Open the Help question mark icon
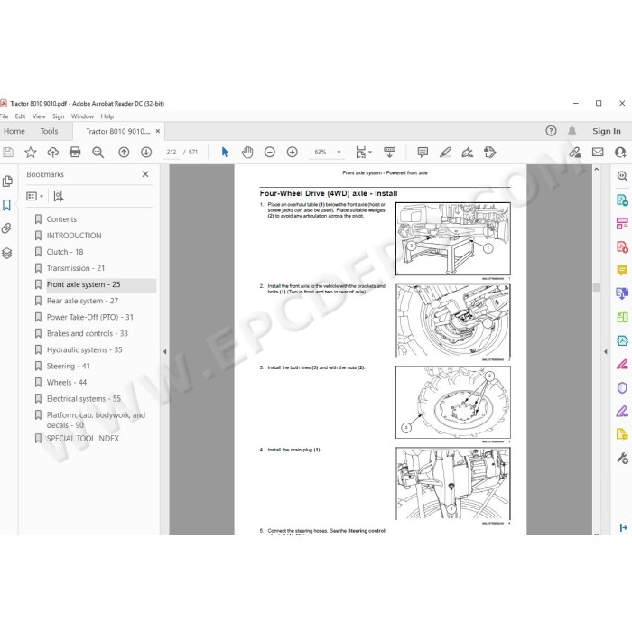Image resolution: width=632 pixels, height=632 pixels. click(x=551, y=131)
